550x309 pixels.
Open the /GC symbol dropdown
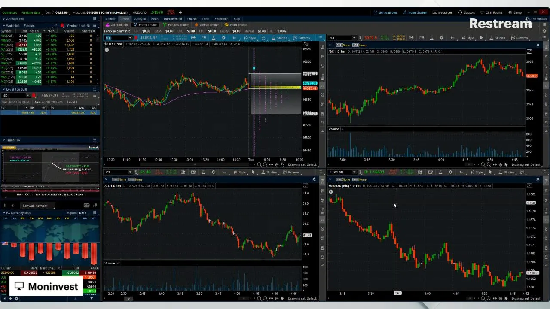tap(354, 38)
